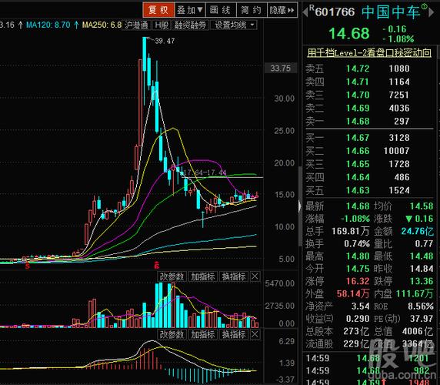440x385 pixels.
Task: Click the R margin-trading badge by 601766
Action: 312,8
